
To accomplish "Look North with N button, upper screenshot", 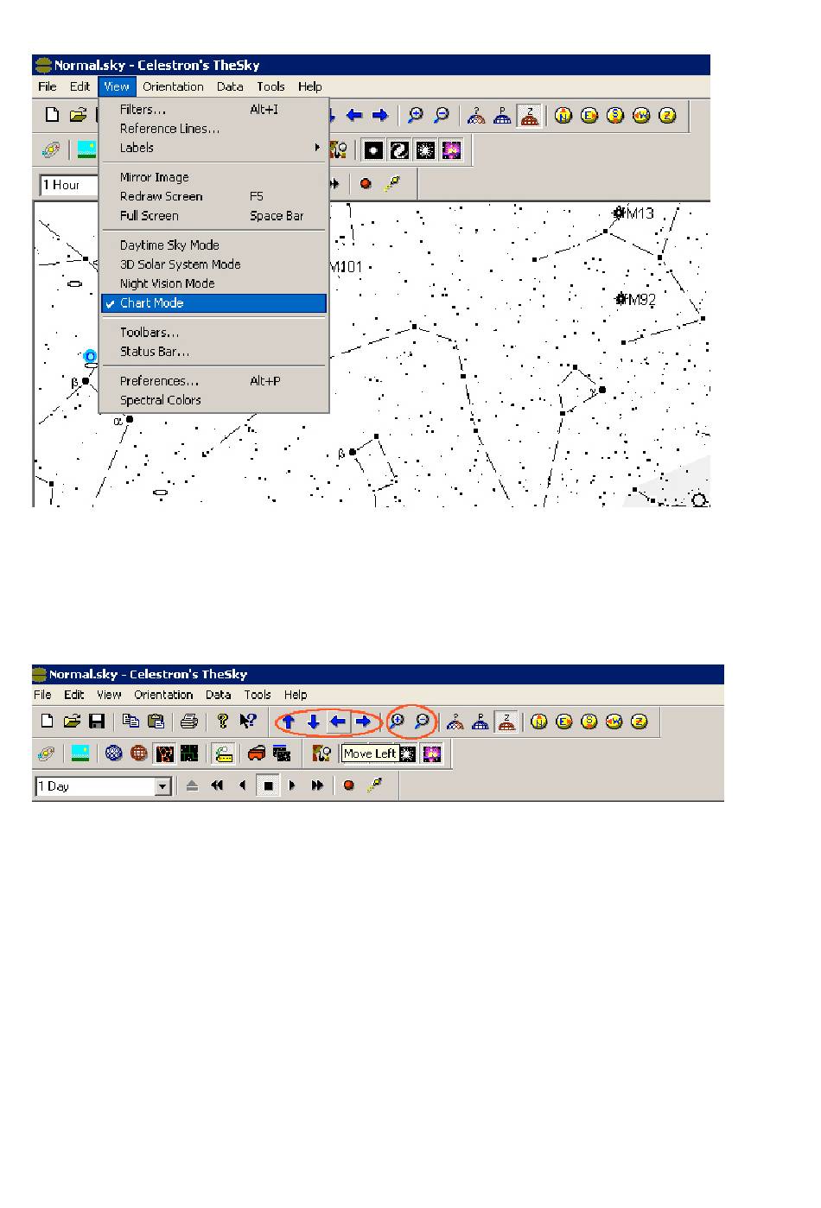I will [563, 115].
